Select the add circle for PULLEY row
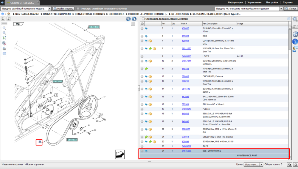298x169 pixels. click(x=142, y=109)
